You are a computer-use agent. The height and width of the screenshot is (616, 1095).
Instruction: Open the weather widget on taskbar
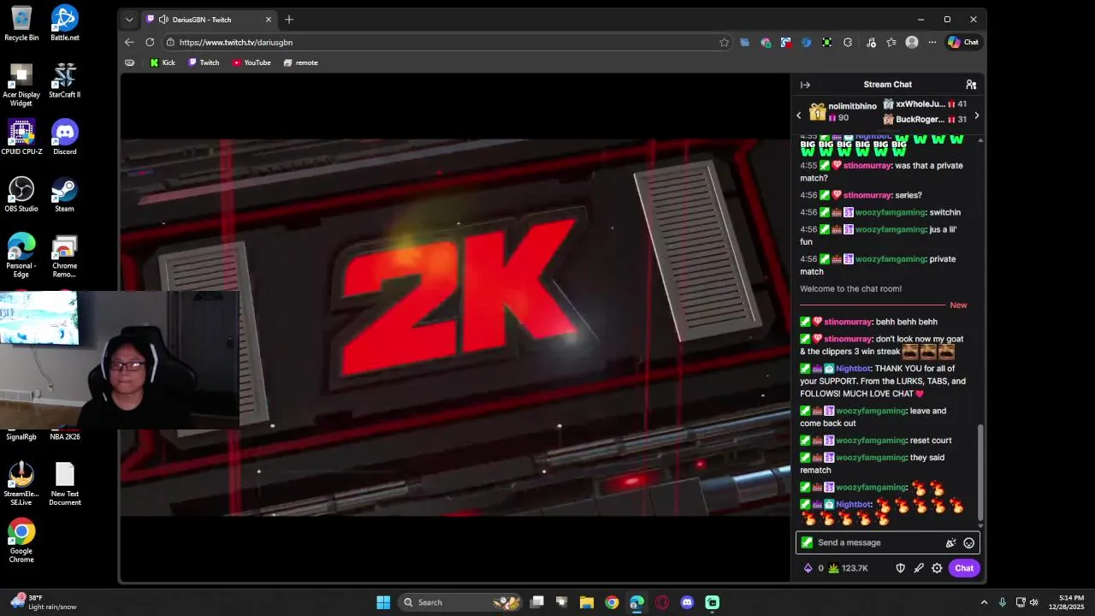tap(43, 602)
